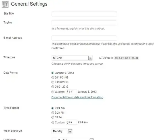
Task: Click the Tagline label
Action: (x=8, y=23)
